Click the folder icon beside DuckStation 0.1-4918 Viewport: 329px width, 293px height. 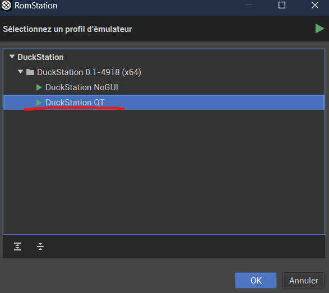[30, 72]
